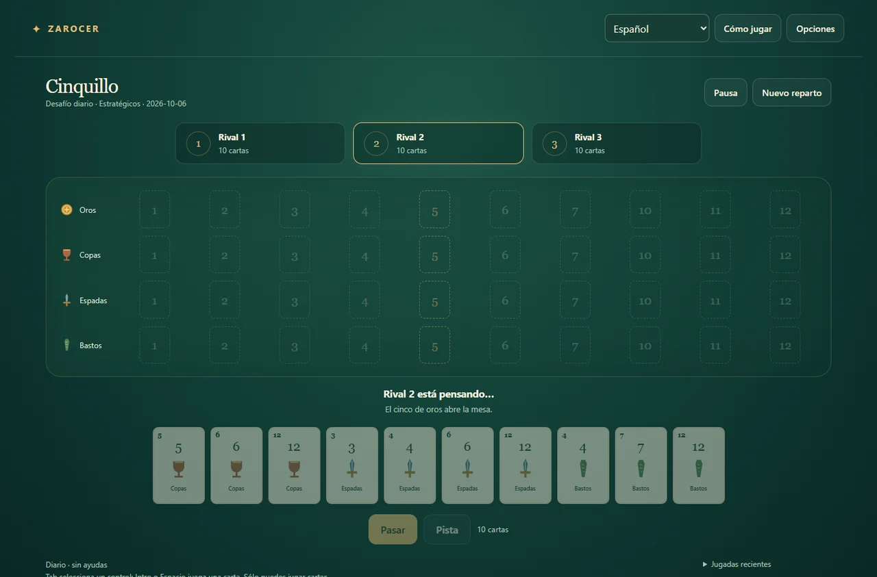Open the Opciones menu
The image size is (877, 577).
(x=815, y=28)
